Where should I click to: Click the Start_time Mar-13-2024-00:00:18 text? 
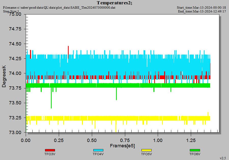click(x=202, y=7)
